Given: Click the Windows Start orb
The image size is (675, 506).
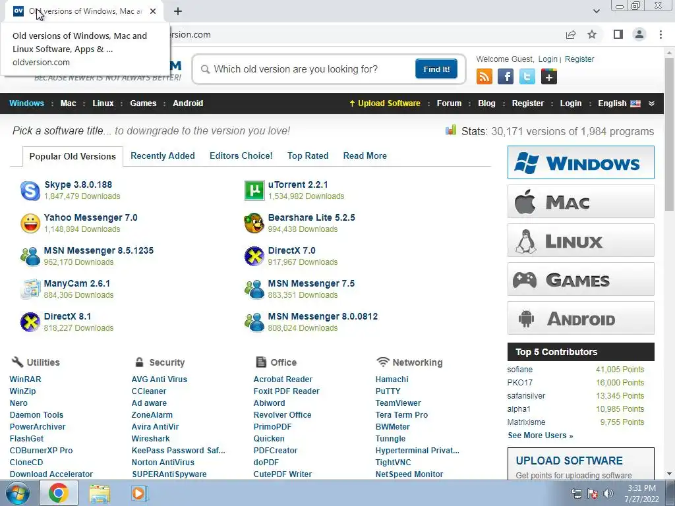Looking at the screenshot, I should (18, 493).
